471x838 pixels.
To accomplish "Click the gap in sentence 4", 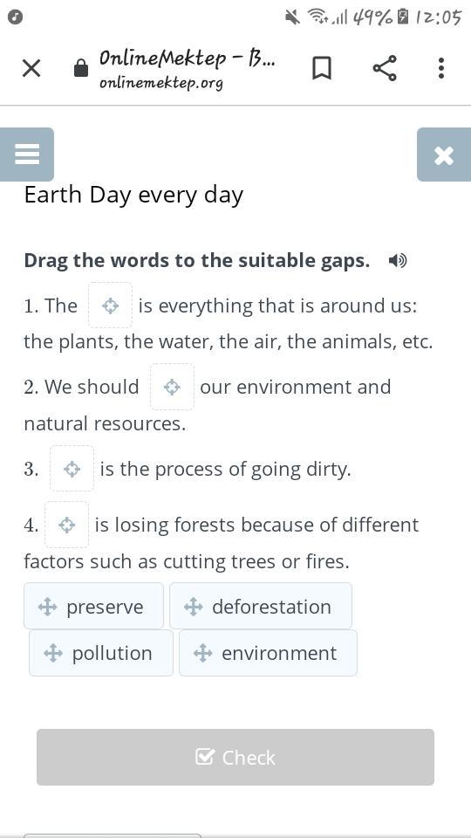I will 67,525.
